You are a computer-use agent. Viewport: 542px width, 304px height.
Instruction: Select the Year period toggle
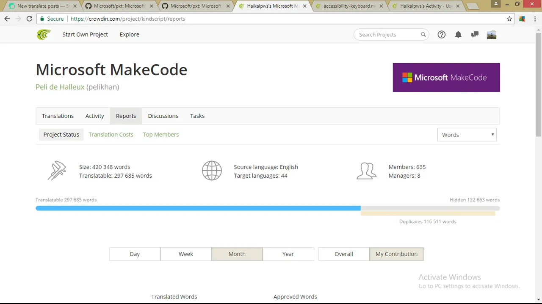click(x=288, y=254)
